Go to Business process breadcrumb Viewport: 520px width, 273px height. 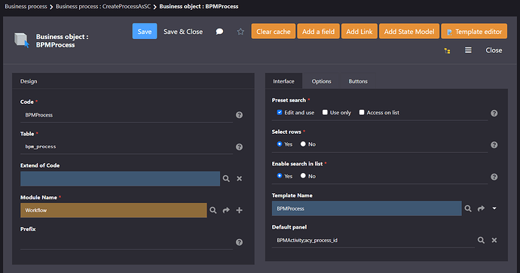pyautogui.click(x=26, y=6)
